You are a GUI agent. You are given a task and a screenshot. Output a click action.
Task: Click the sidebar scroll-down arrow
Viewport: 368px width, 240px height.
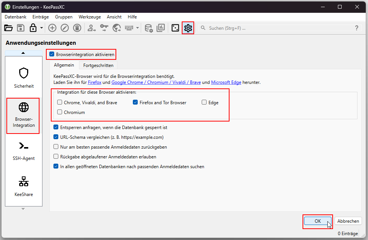tap(23, 209)
